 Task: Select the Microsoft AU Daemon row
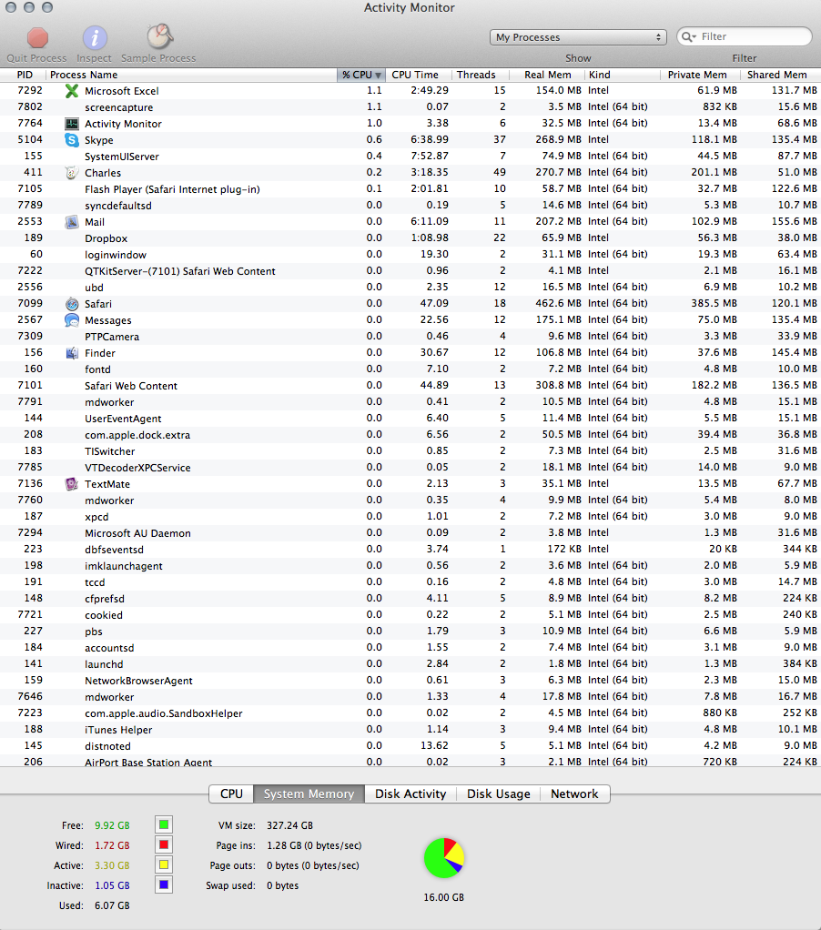[410, 533]
